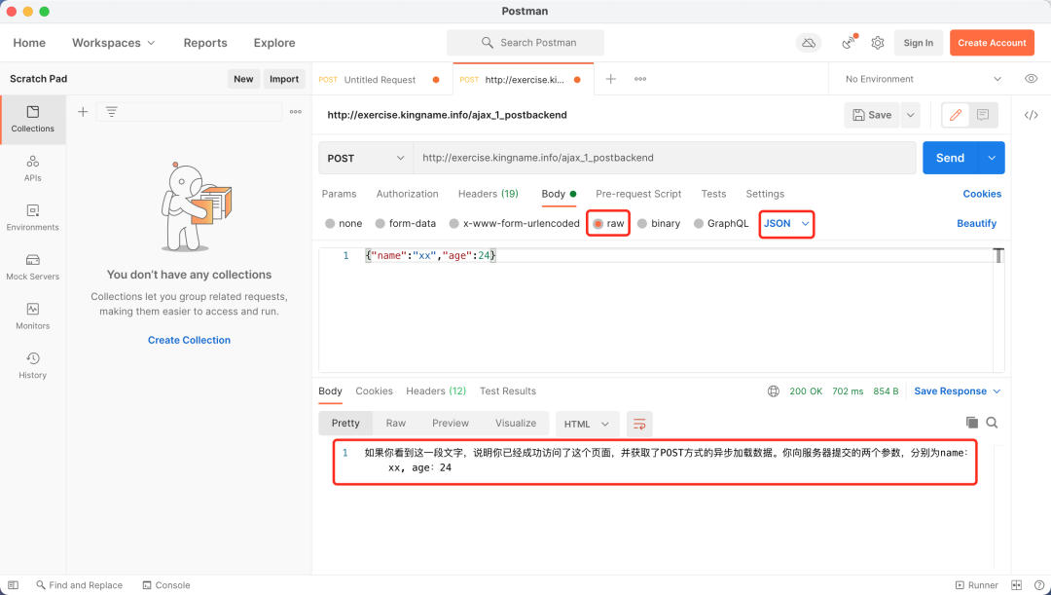Click the comments speech bubble icon

pos(983,115)
